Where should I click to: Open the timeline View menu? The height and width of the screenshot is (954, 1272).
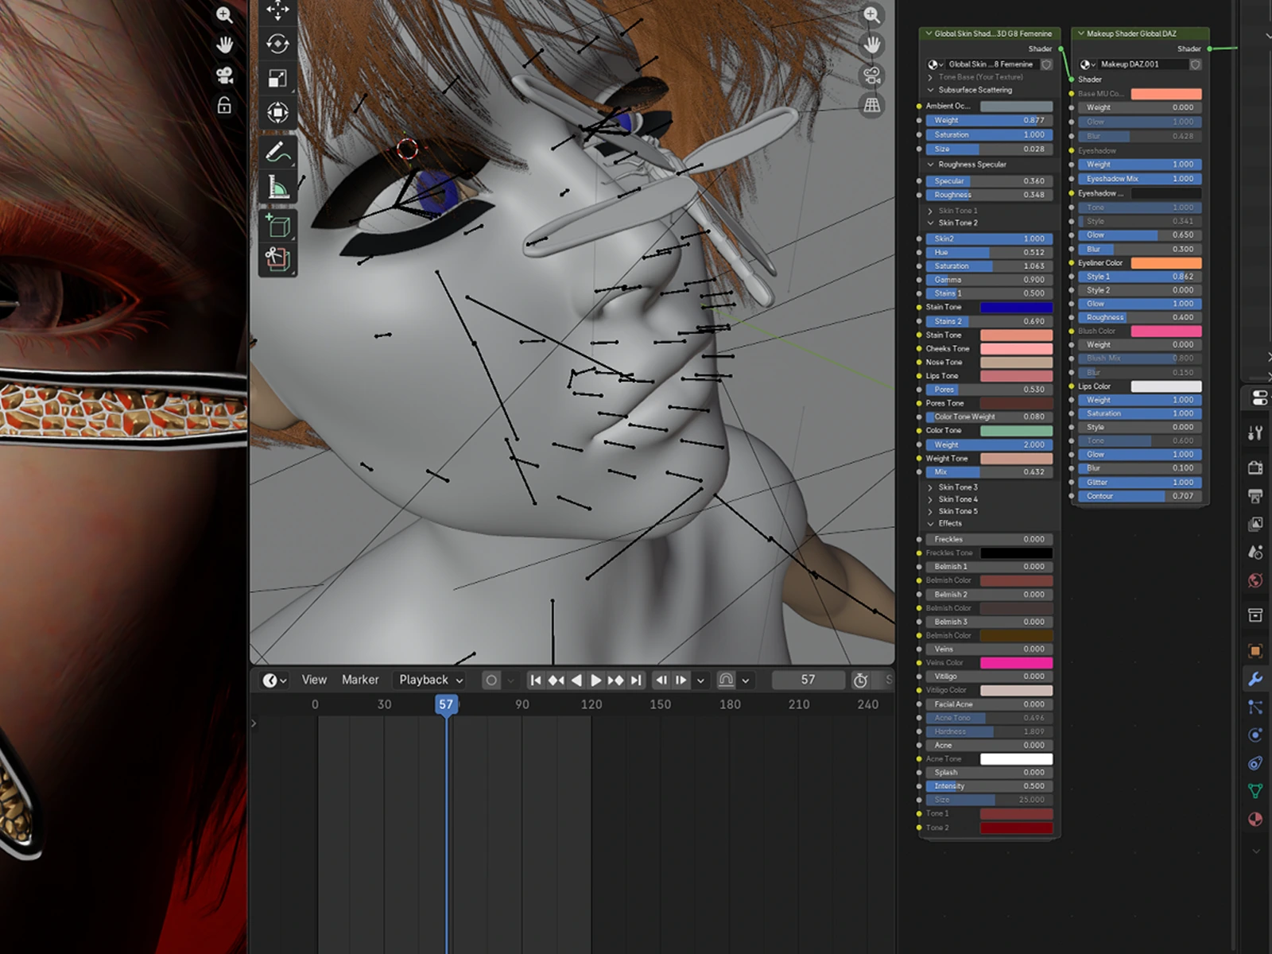[314, 680]
